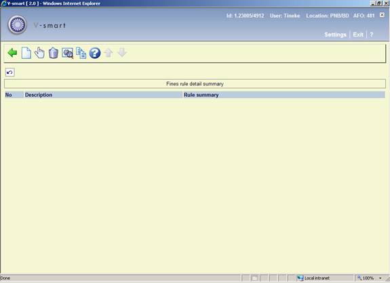Click the V-smart round logo
Image resolution: width=390 pixels, height=283 pixels.
(x=17, y=24)
